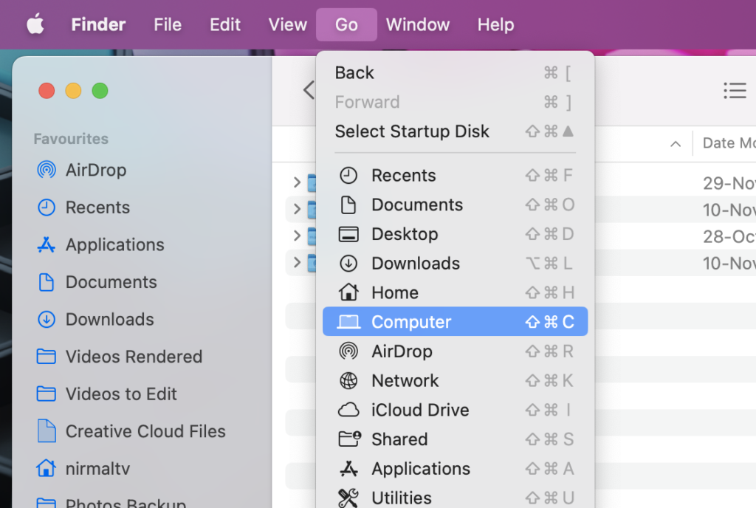
Task: Expand the fourth folder row in the file list
Action: click(297, 262)
